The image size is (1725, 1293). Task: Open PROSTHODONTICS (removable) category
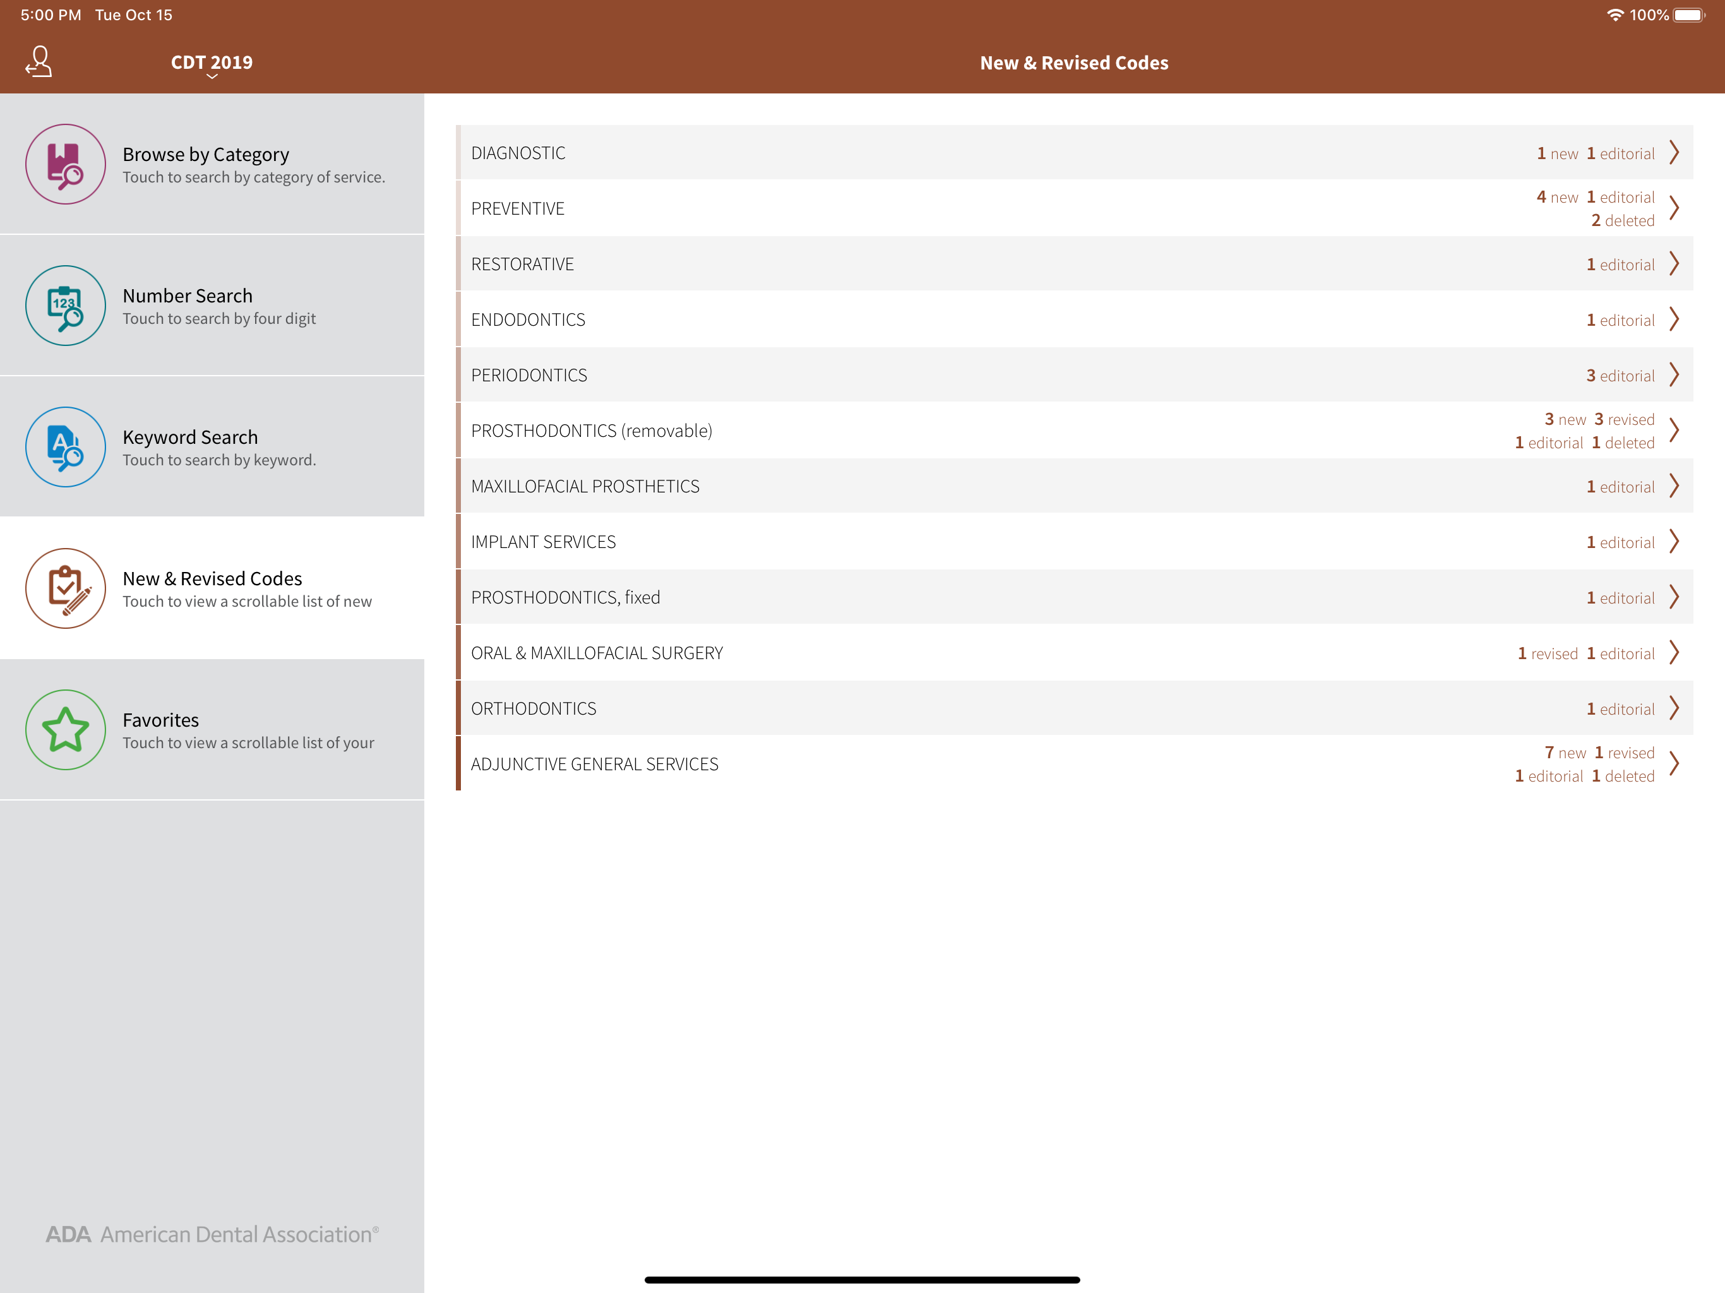tap(1075, 431)
